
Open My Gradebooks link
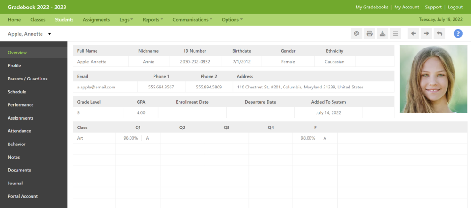[372, 7]
